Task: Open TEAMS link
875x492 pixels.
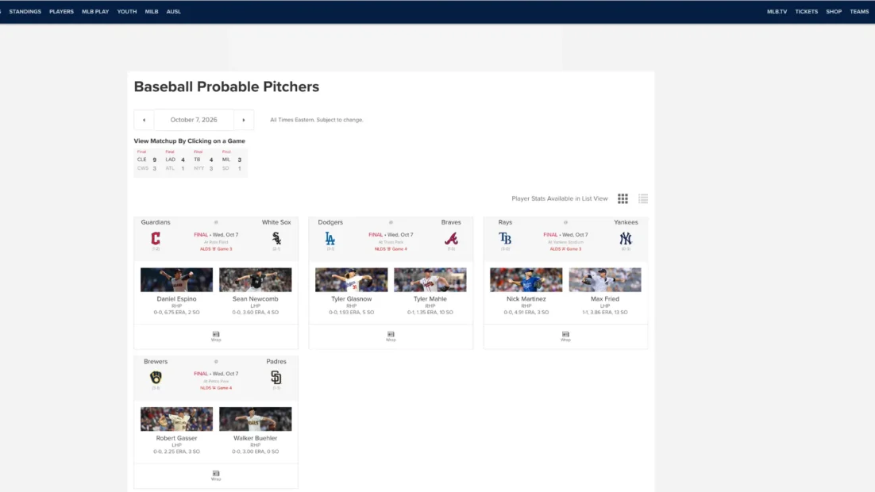Action: (x=859, y=12)
